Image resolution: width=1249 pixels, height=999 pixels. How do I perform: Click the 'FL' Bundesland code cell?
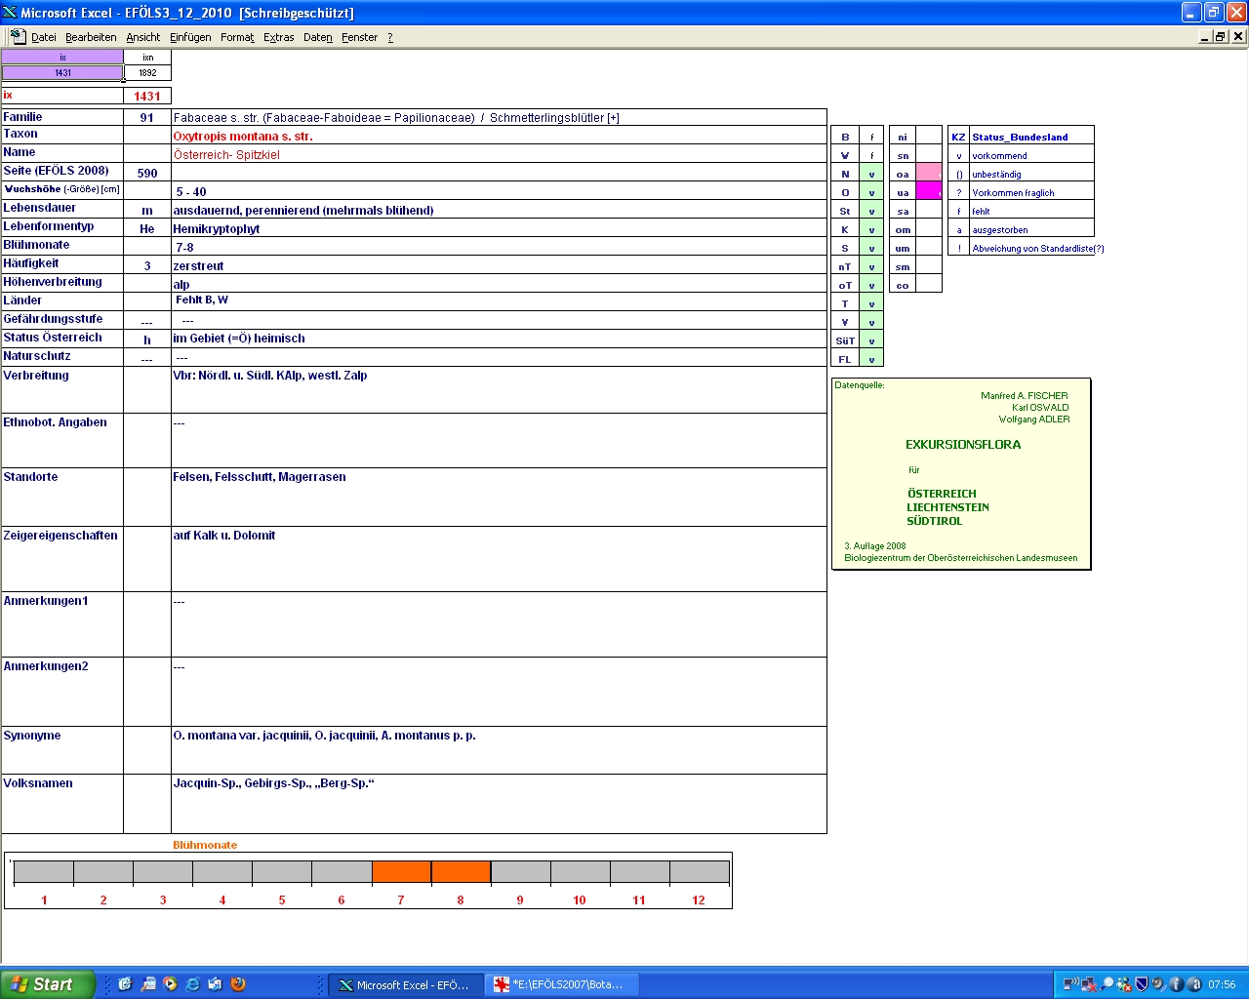845,359
